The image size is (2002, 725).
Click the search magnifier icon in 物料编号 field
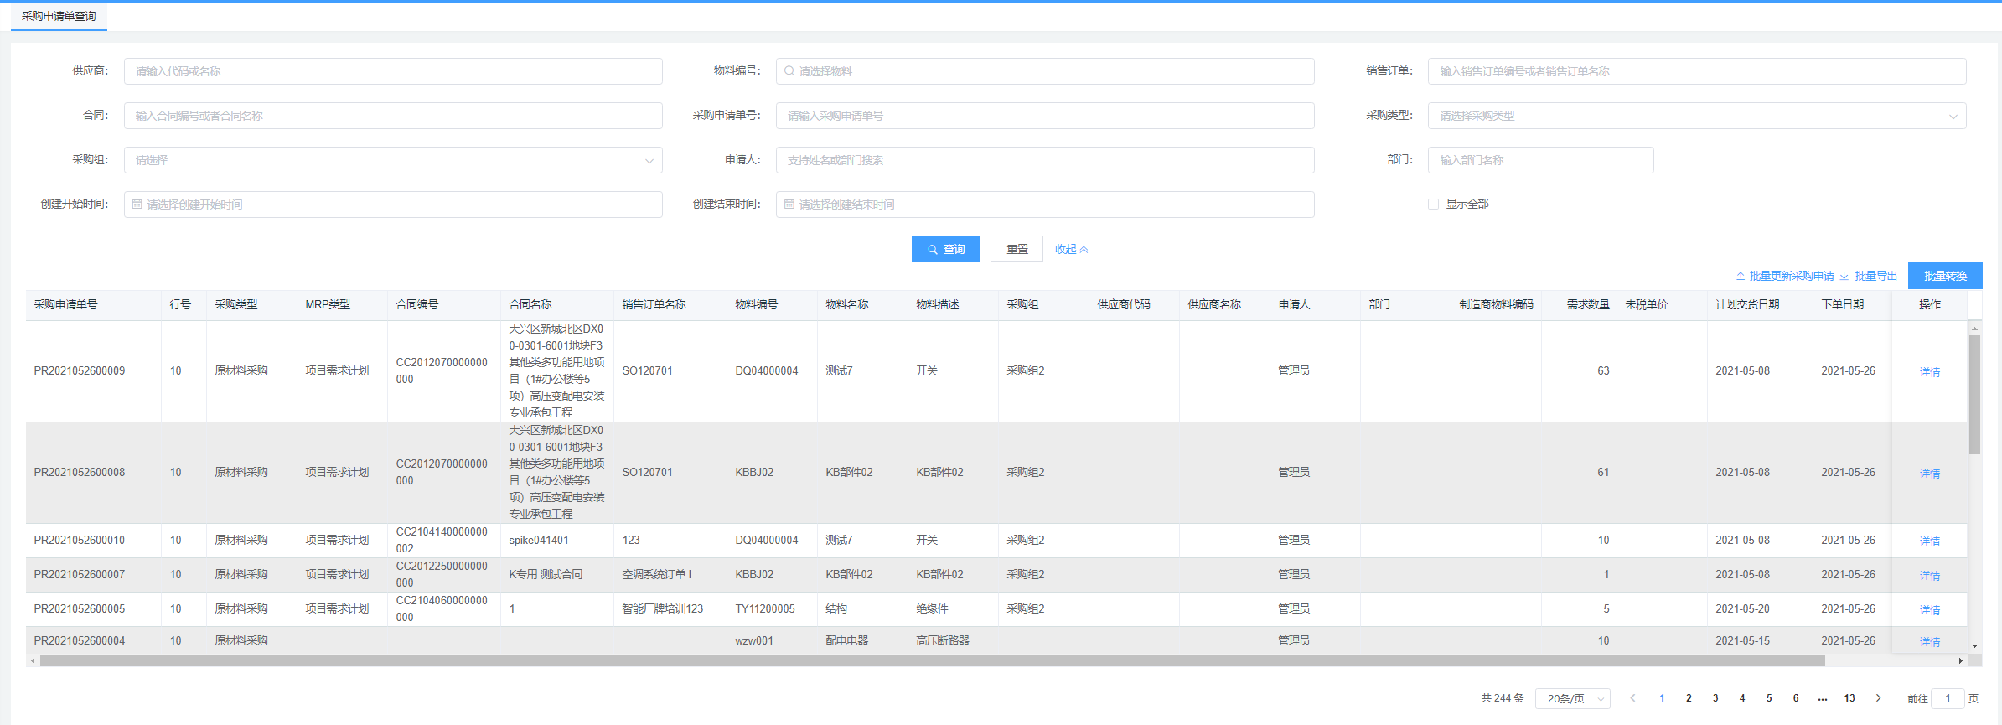(x=789, y=71)
